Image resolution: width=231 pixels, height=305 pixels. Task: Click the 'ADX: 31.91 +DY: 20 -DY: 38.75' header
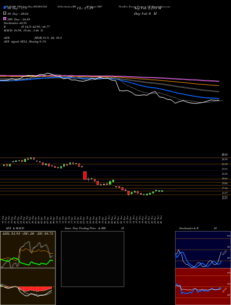tap(28, 234)
